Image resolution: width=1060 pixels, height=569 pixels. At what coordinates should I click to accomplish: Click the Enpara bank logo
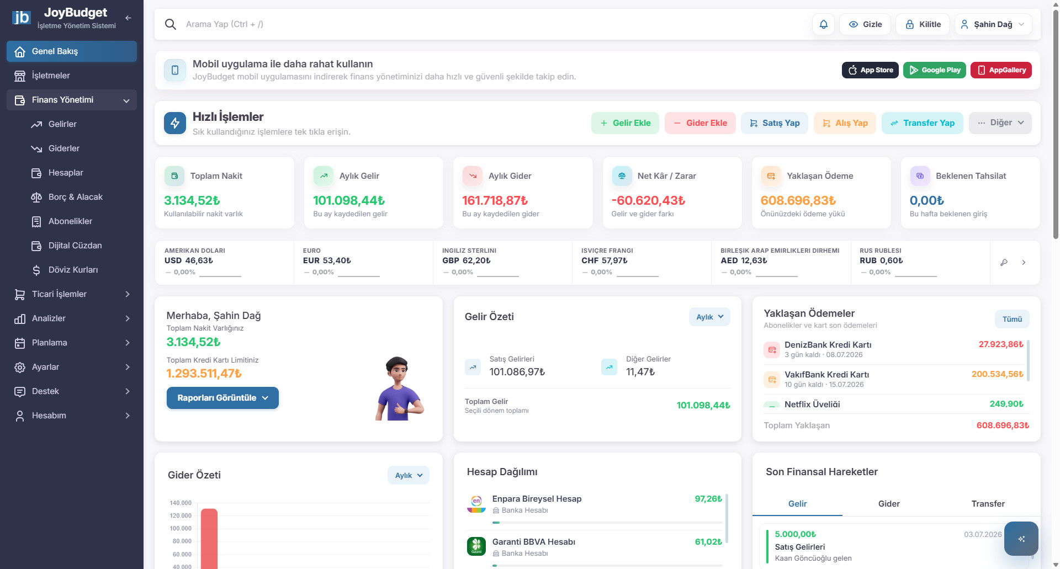476,503
